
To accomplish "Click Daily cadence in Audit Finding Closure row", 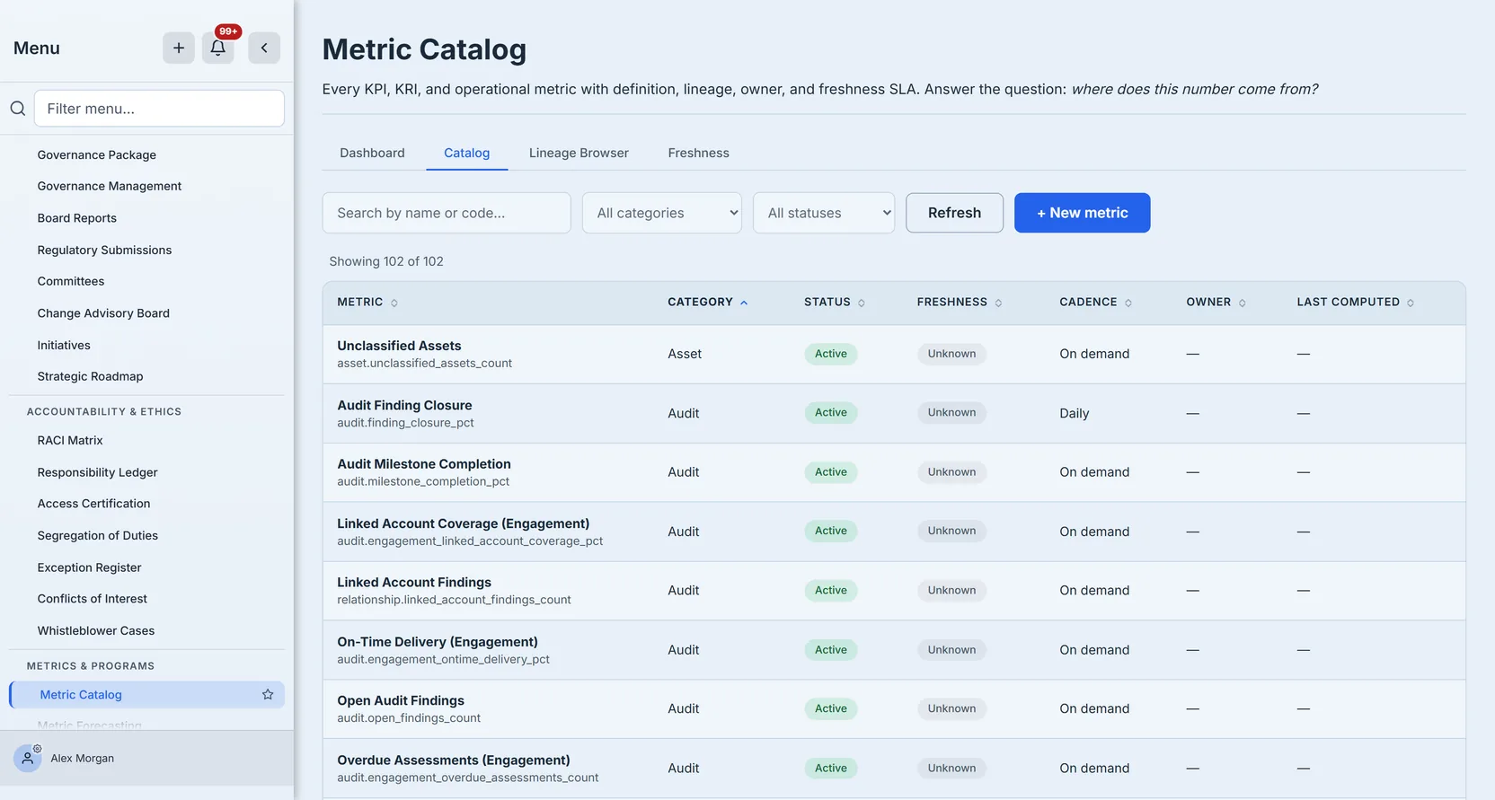I will click(1075, 414).
